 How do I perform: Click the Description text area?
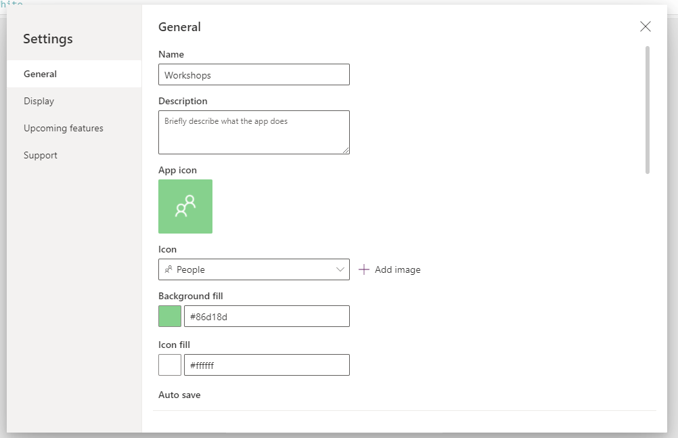point(254,132)
